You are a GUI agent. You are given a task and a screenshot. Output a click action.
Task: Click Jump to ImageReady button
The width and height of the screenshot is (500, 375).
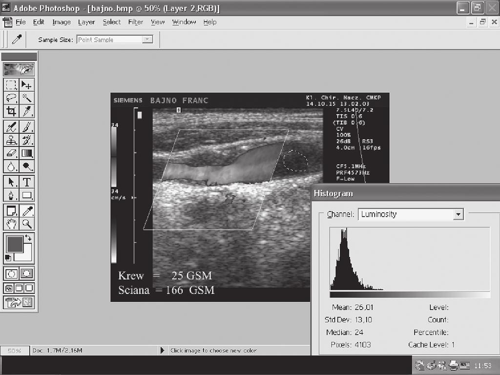tap(19, 302)
